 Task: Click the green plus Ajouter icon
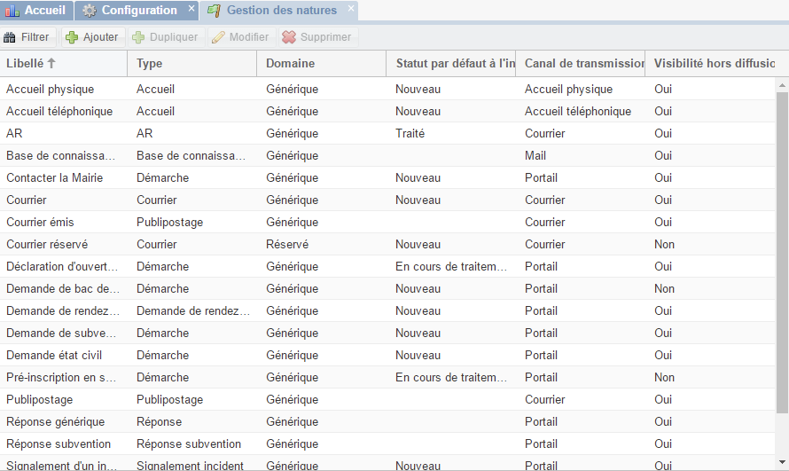72,37
